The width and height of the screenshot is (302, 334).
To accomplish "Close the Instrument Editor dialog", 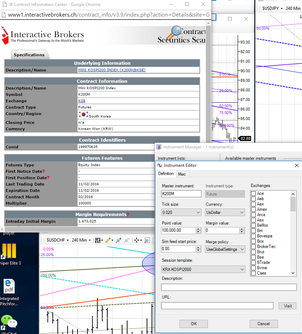I will point(297,166).
